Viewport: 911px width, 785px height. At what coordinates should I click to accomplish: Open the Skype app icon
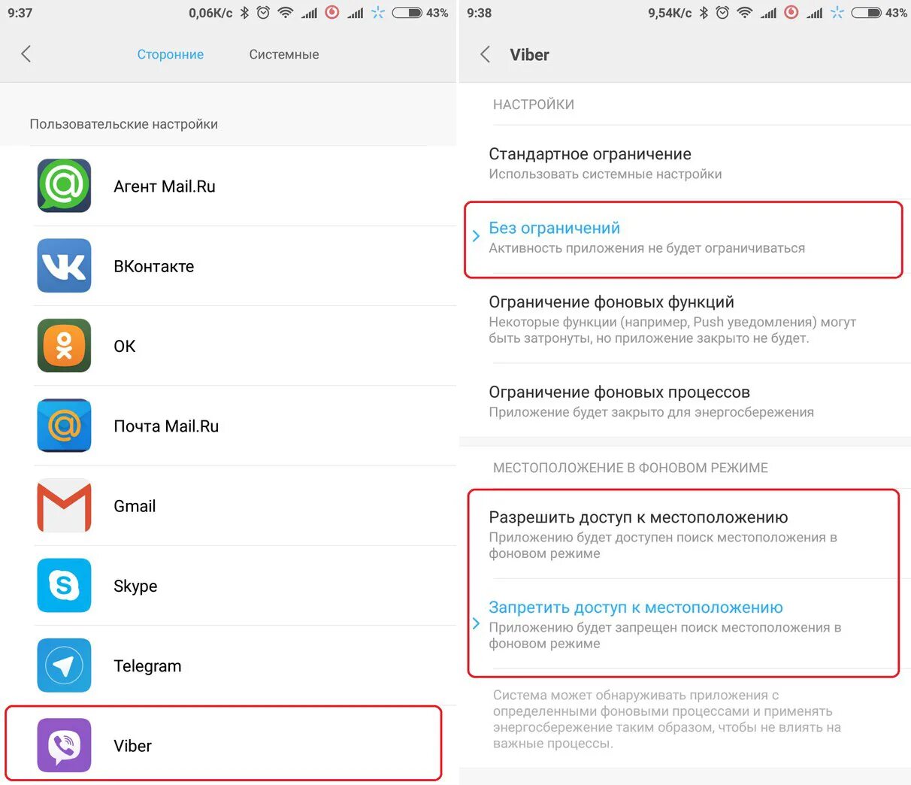[x=64, y=586]
